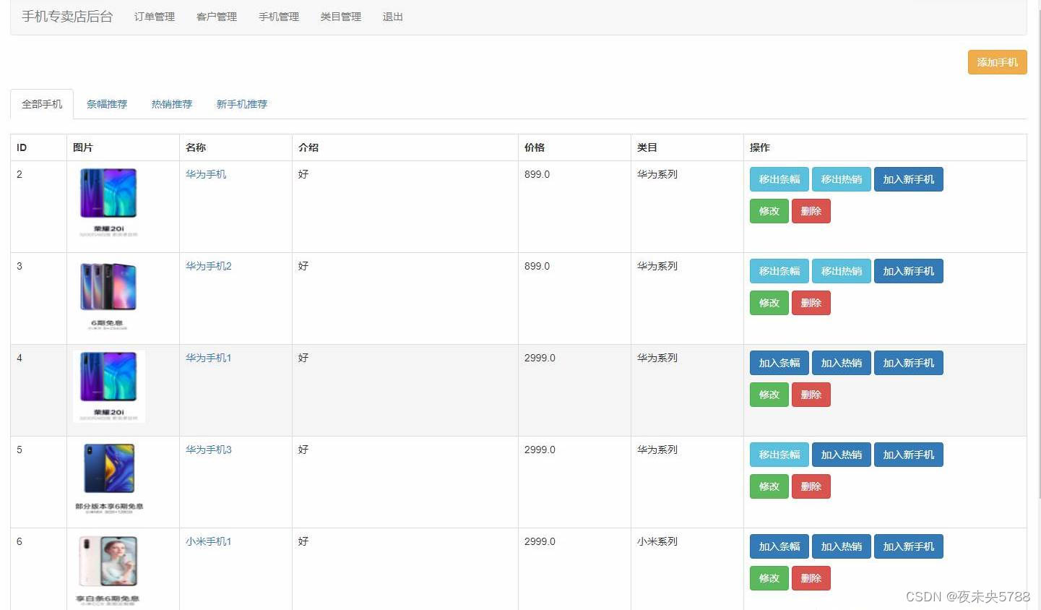Click the 华为手机3 row product thumbnail
1041x610 pixels.
pos(109,478)
